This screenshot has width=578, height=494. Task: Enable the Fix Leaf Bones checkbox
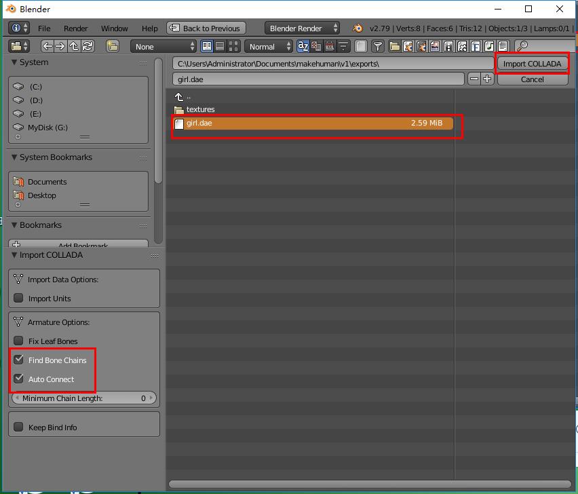[18, 341]
